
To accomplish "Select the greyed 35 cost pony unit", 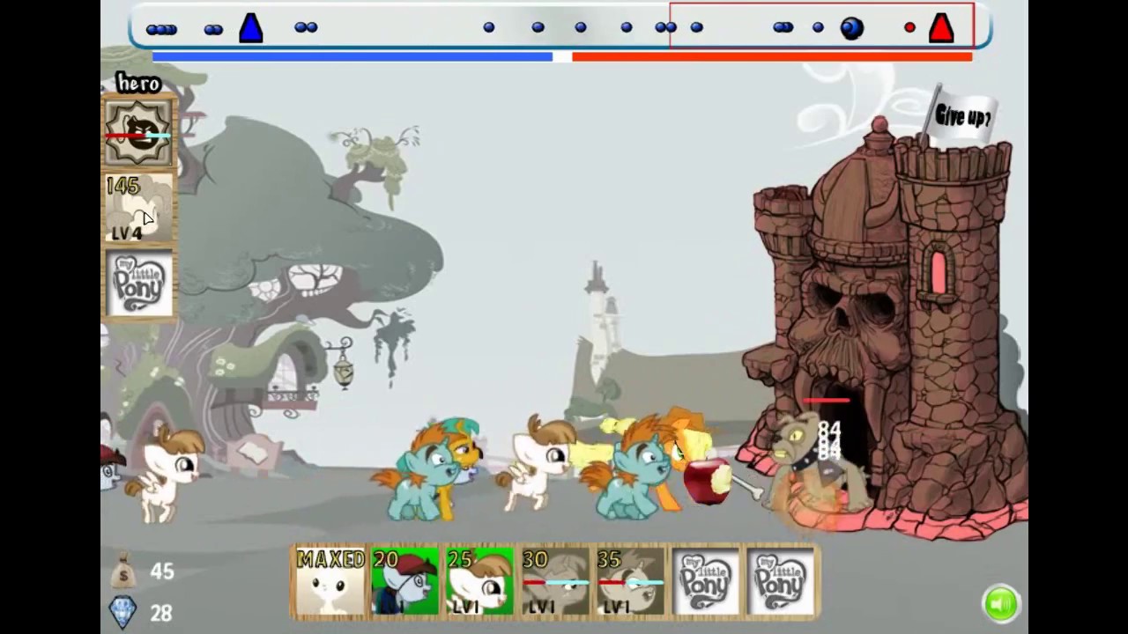I will coord(629,580).
